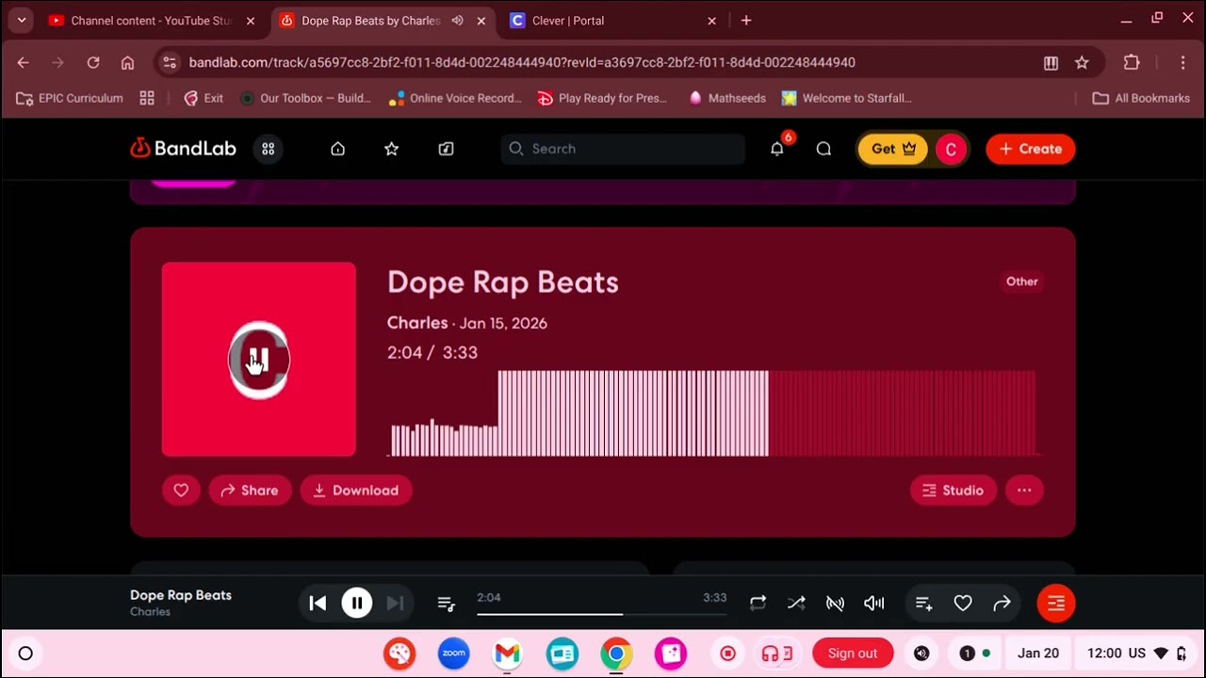The width and height of the screenshot is (1206, 678).
Task: Seek on the bottom player progress bar
Action: (601, 614)
